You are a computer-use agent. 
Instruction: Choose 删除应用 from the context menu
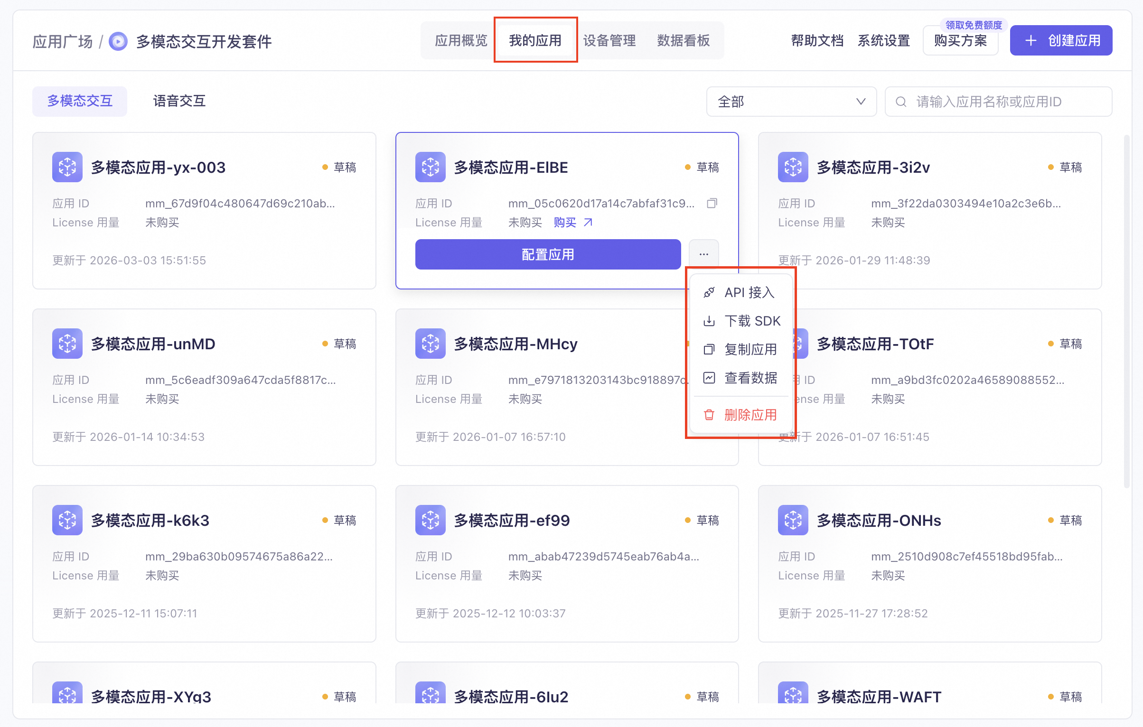click(x=741, y=415)
